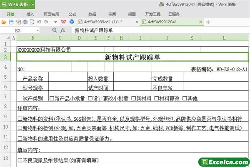Image resolution: width=250 pixels, height=167 pixels.
Task: Click the magnifier icon beside formula bar
Action: pyautogui.click(x=54, y=30)
